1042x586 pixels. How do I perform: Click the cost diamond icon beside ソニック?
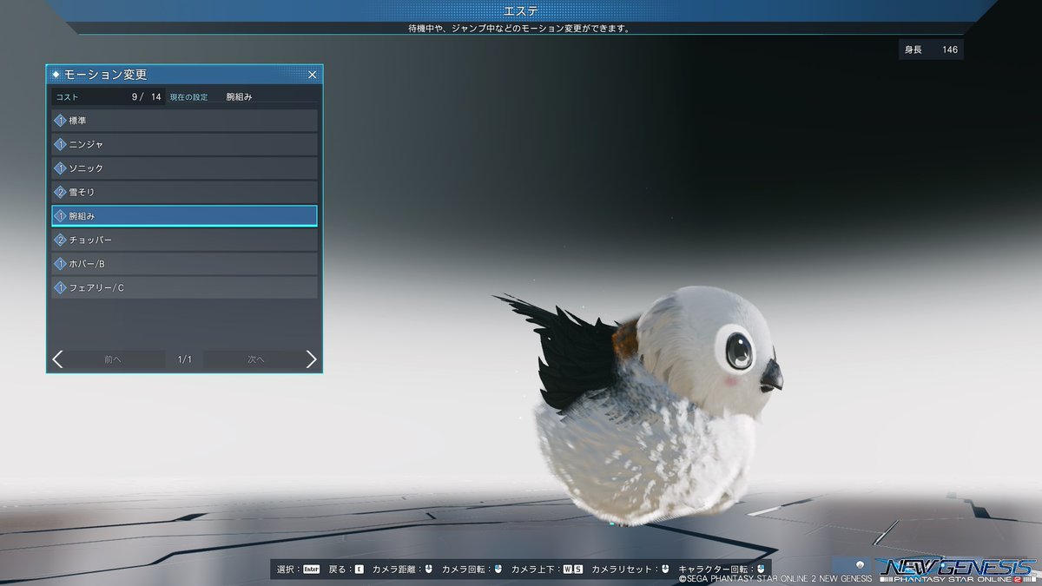click(60, 168)
